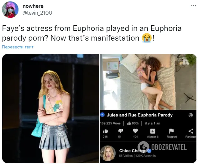Viewport: 198px width, 164px height.
Task: Click the Partager share icon
Action: [x=191, y=131]
